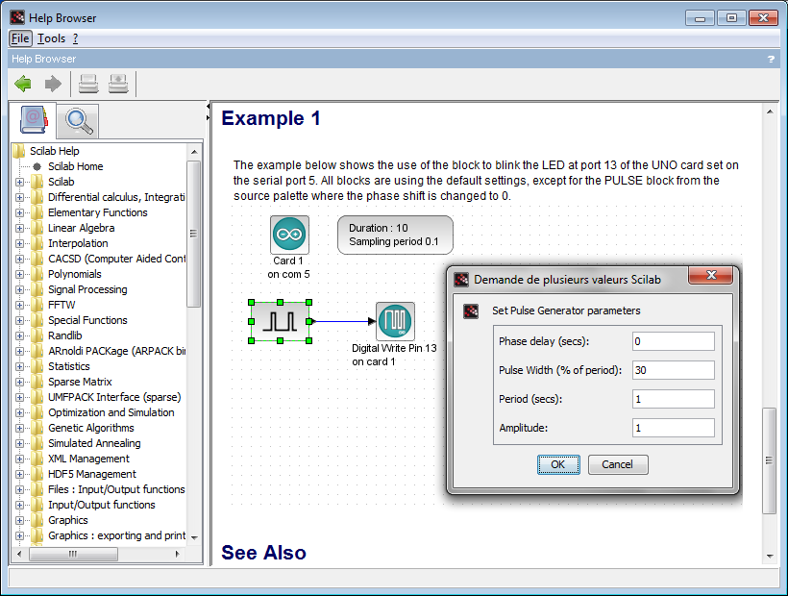Click the Scilab icon in title bar
Viewport: 788px width, 596px height.
[x=17, y=17]
